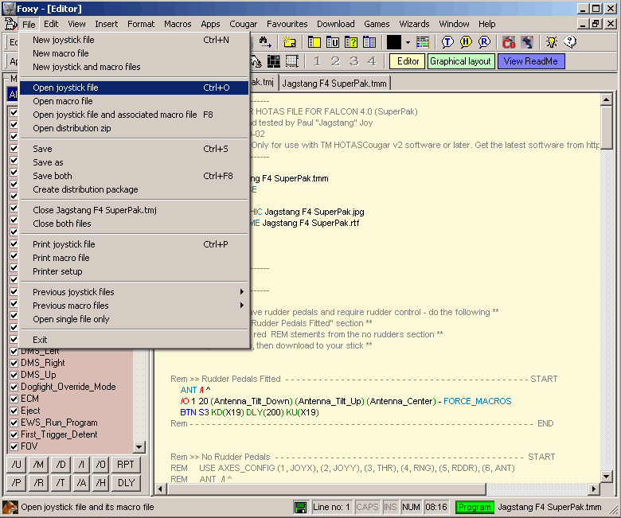This screenshot has height=518, width=621.
Task: Click the red Co Cougar icon
Action: coord(509,42)
